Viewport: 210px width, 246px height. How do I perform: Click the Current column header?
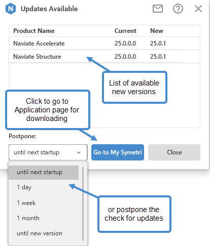point(125,31)
